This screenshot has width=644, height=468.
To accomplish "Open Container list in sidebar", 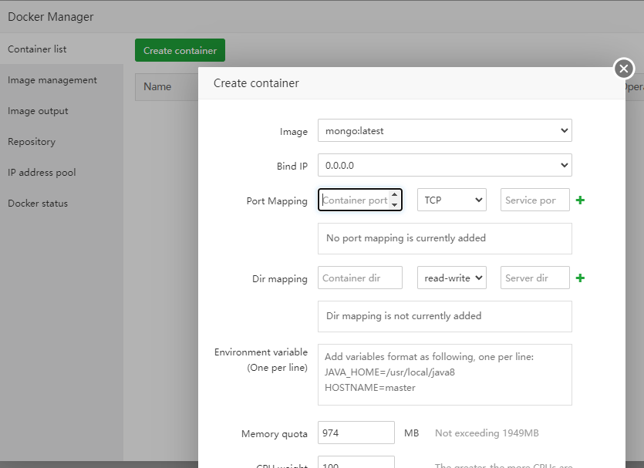I will coord(37,49).
